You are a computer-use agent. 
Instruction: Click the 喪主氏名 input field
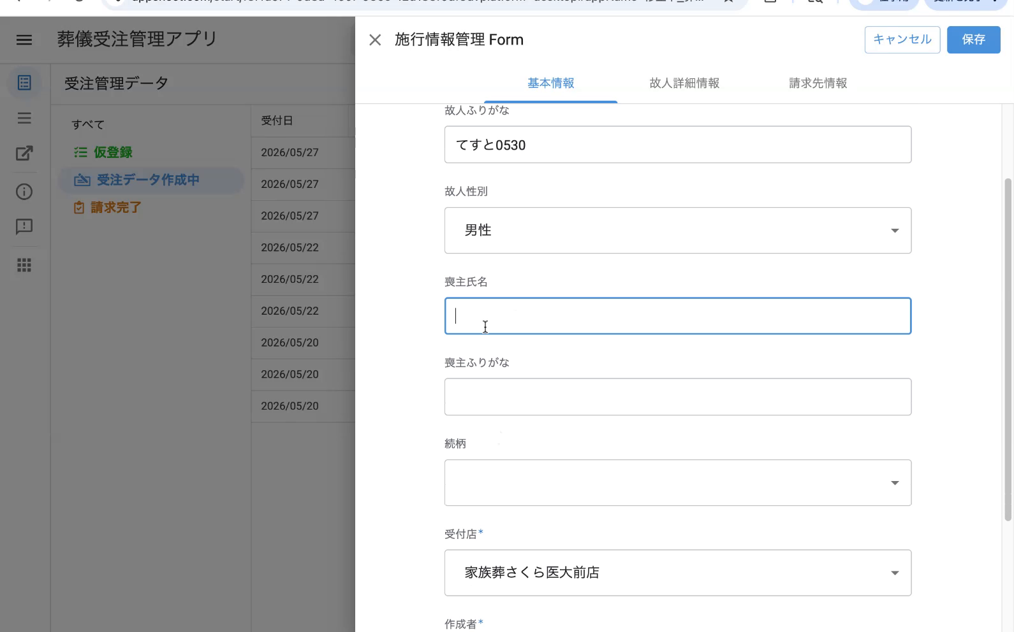pyautogui.click(x=678, y=316)
